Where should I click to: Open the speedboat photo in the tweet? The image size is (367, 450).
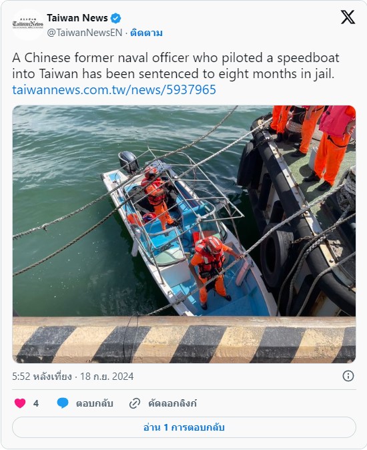point(184,234)
